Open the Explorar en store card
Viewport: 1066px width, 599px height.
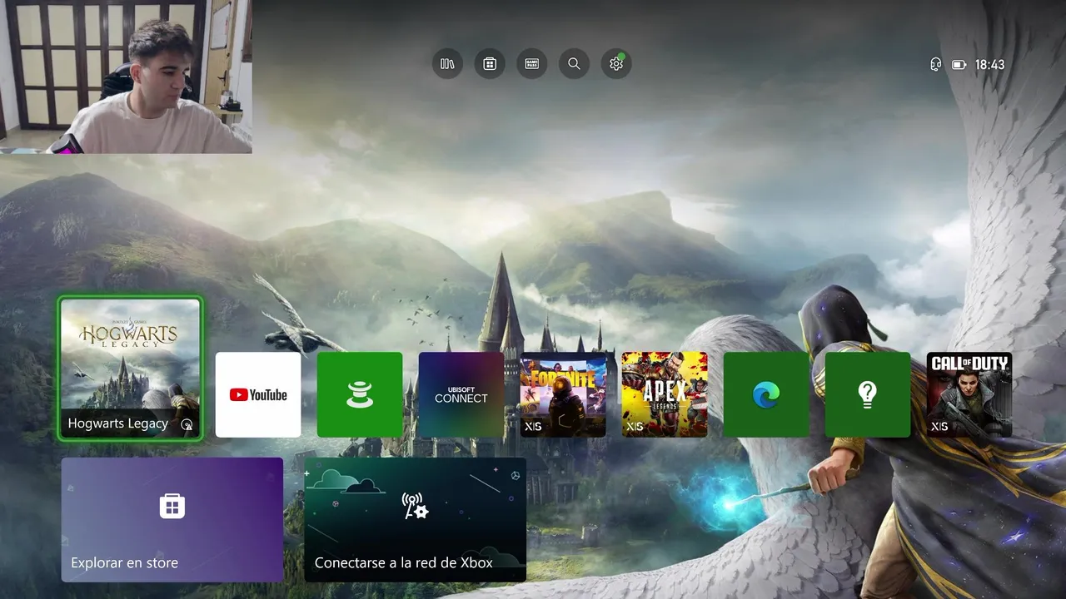tap(172, 519)
